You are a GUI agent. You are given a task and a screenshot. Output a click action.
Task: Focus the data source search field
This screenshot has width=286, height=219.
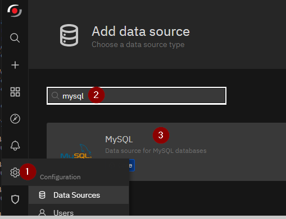tap(137, 96)
